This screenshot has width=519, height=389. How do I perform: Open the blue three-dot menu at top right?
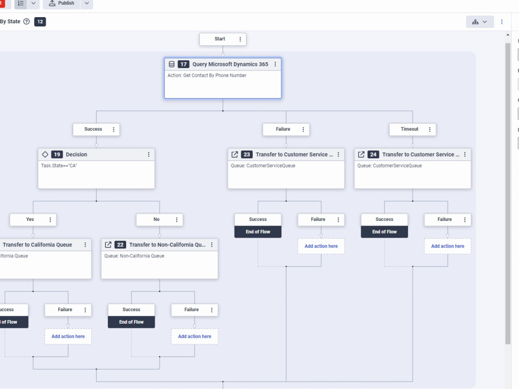tap(501, 21)
